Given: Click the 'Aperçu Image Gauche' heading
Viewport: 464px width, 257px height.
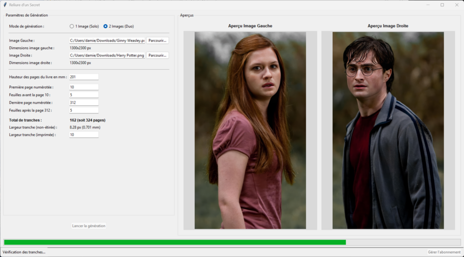Looking at the screenshot, I should tap(250, 26).
